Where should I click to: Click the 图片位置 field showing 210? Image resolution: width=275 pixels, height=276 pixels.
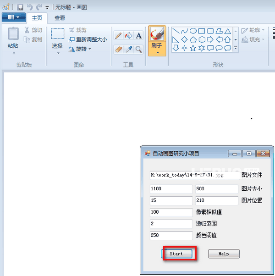tap(217, 200)
